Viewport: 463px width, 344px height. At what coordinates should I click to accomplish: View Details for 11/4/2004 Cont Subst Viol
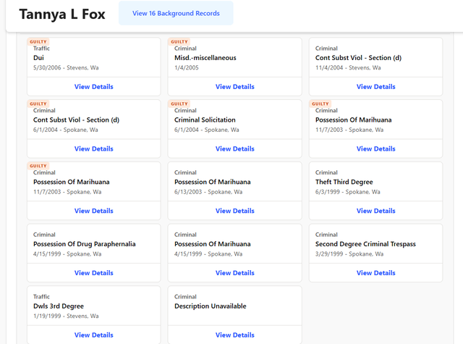(375, 87)
